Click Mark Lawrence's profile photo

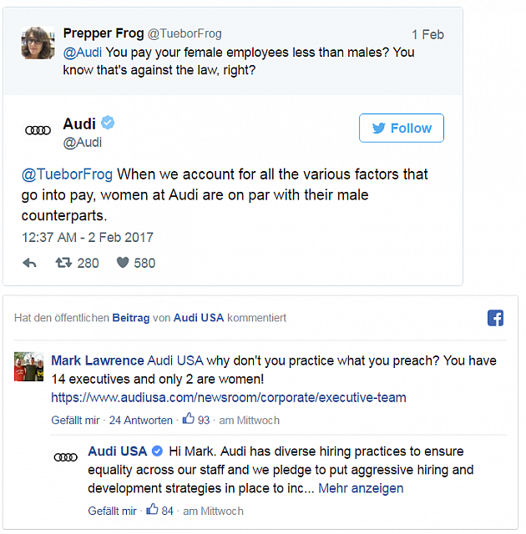pyautogui.click(x=29, y=367)
